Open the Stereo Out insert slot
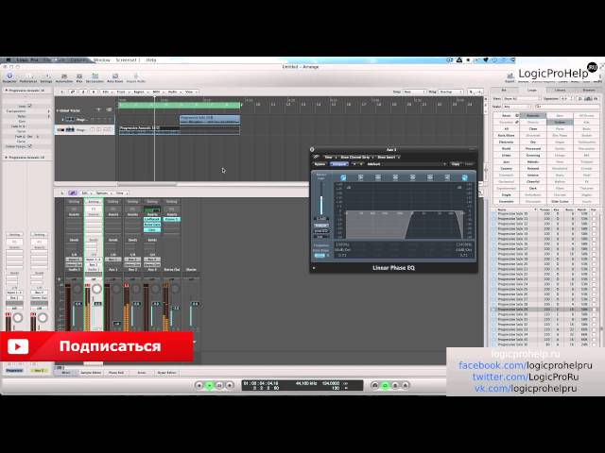Screen dimensions: 605x453 [172, 219]
